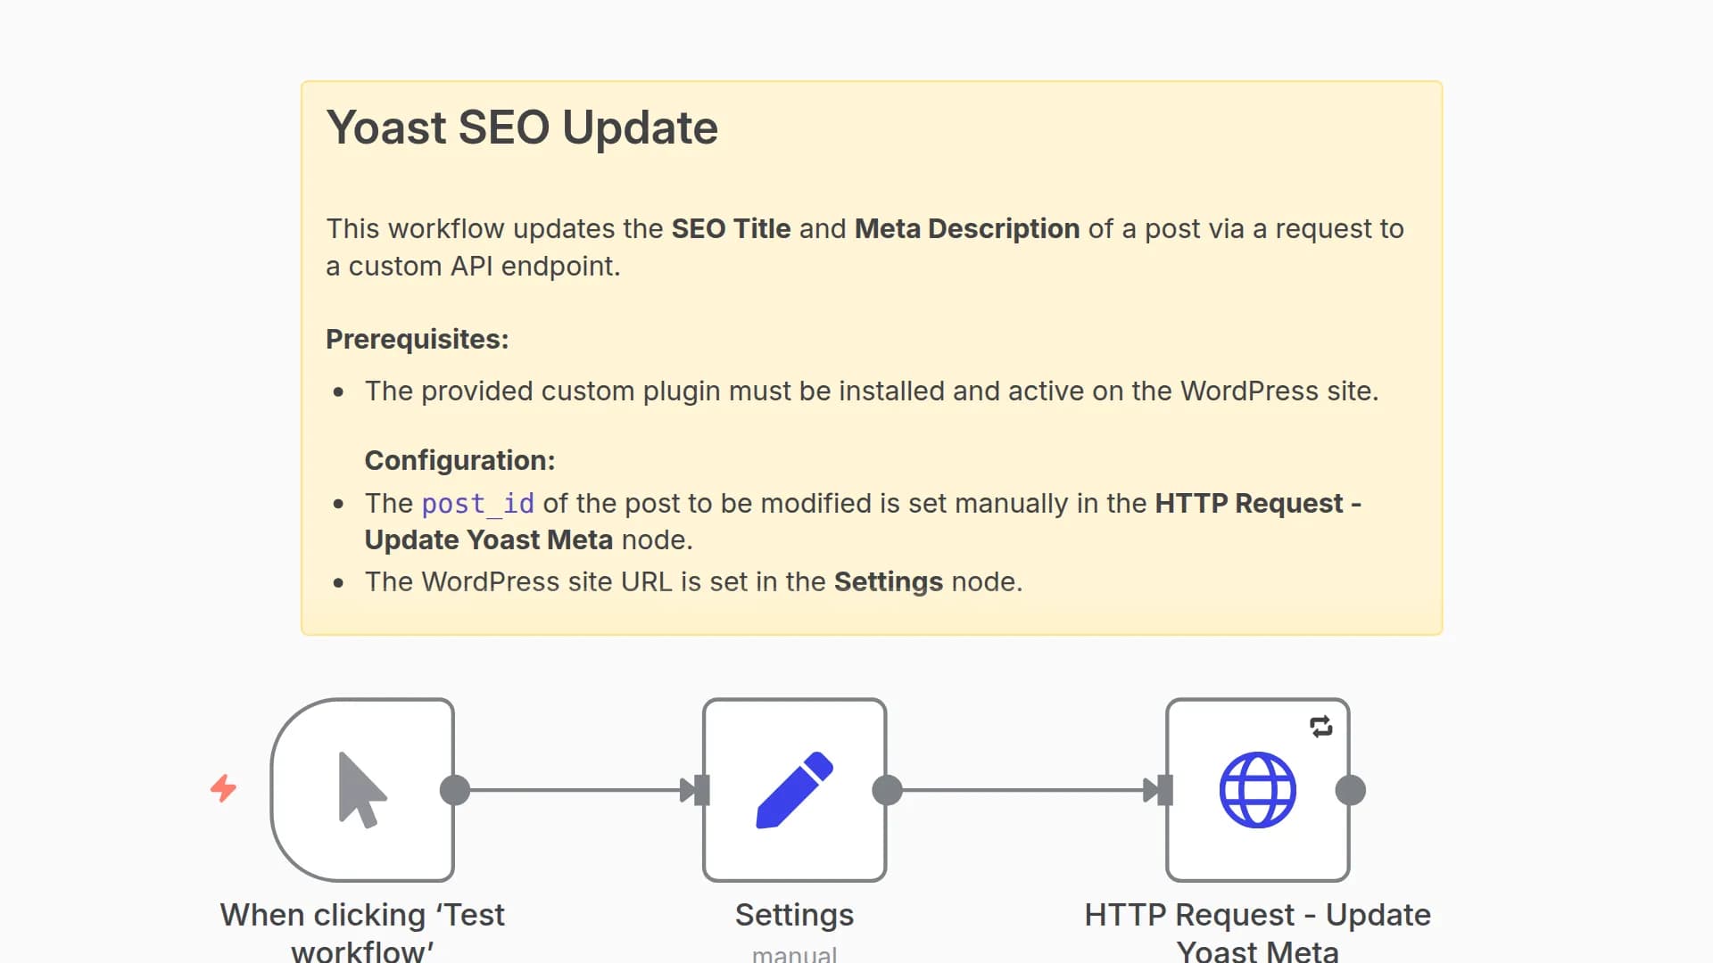The width and height of the screenshot is (1713, 963).
Task: Click the post_id code text in note
Action: pyautogui.click(x=477, y=504)
